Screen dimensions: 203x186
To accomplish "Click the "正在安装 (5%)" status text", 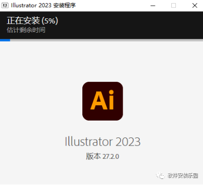I will 32,20.
